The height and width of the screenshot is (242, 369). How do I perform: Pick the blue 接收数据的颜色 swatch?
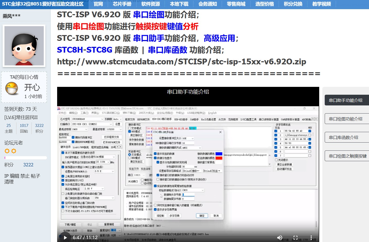click(x=219, y=154)
